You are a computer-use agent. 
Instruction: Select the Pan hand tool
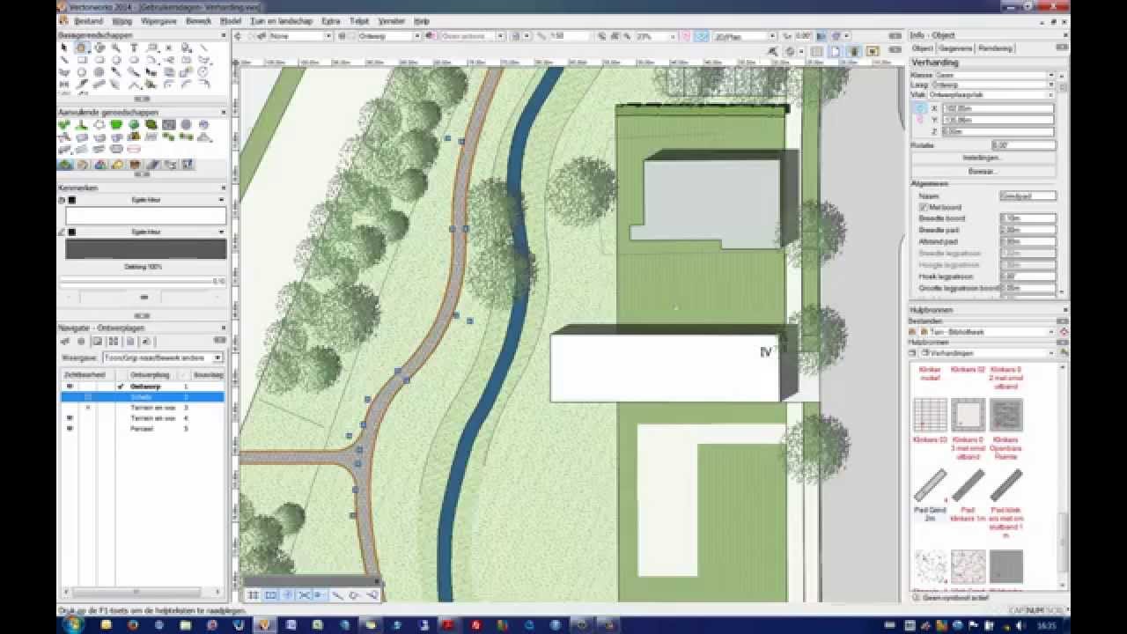[81, 48]
